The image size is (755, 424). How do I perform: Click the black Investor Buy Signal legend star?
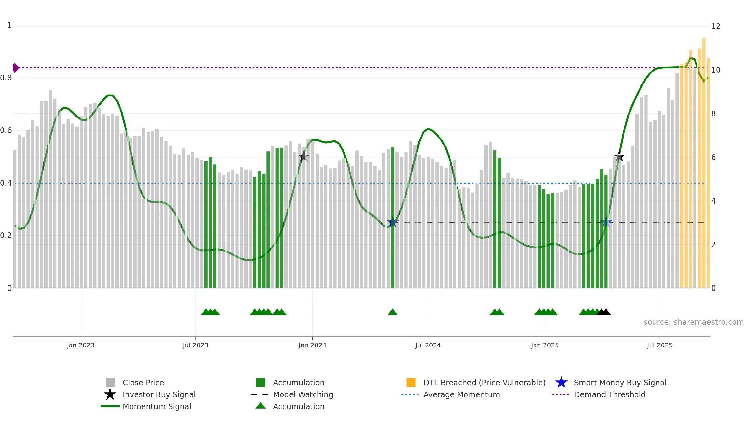click(x=110, y=394)
